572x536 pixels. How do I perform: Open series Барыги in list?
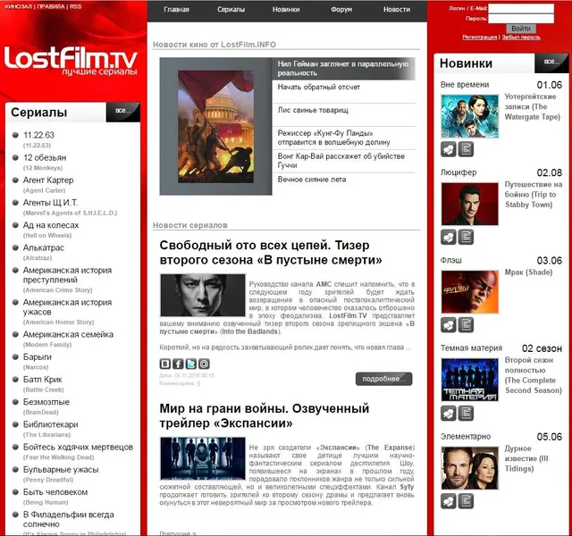[x=38, y=357]
